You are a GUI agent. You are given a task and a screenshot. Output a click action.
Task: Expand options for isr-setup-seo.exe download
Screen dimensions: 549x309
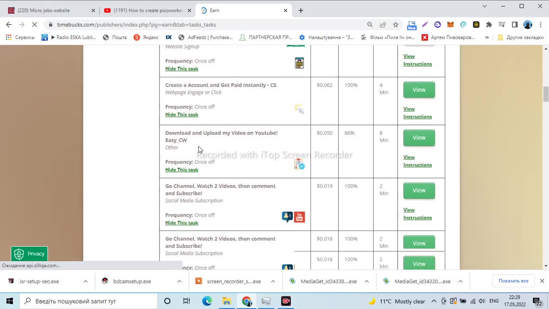(85, 282)
